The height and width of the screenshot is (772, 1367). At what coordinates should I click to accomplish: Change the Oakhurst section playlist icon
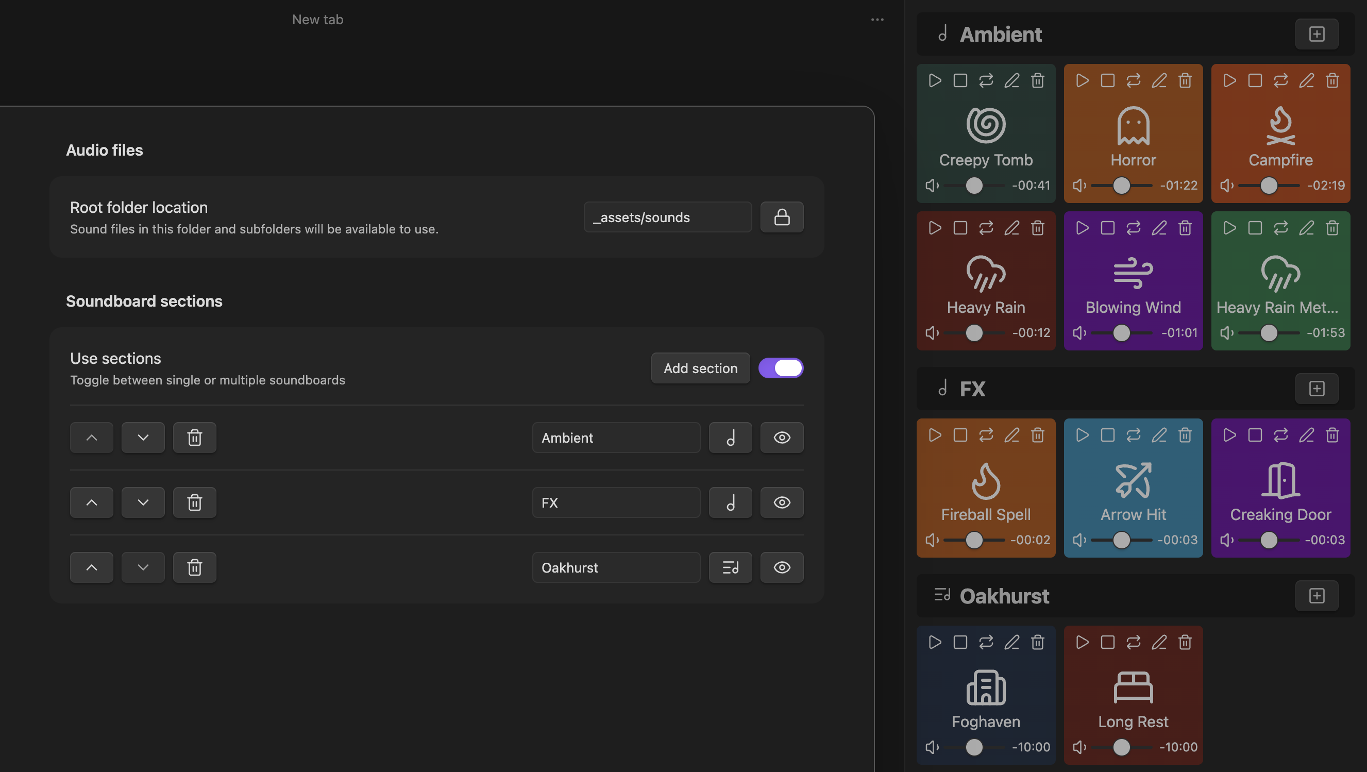(x=730, y=568)
